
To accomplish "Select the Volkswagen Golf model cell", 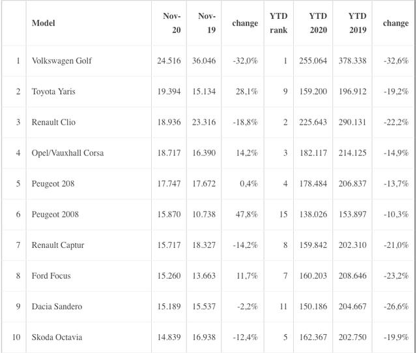I will coord(62,61).
